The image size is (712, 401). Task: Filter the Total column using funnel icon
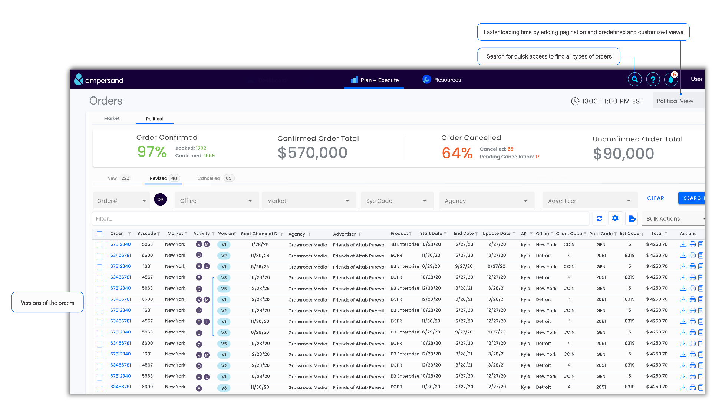666,234
